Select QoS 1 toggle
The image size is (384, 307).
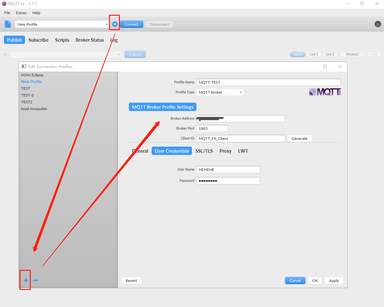click(x=314, y=55)
